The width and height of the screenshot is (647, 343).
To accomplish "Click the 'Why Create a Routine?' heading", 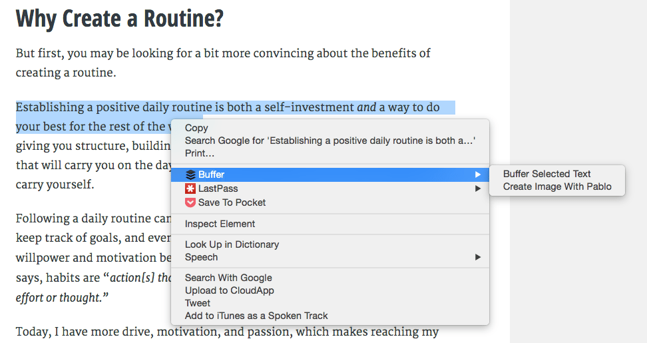I will click(x=120, y=19).
